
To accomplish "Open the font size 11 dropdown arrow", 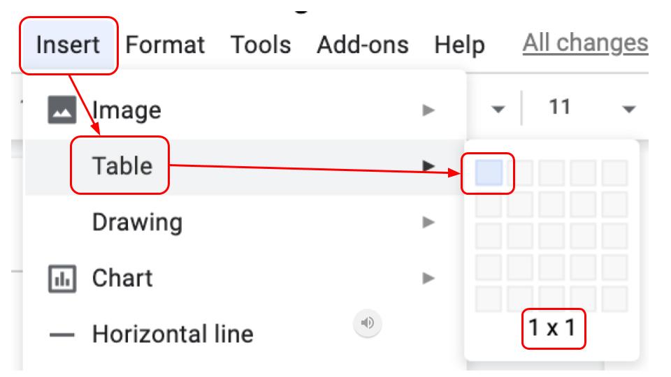I will click(628, 110).
